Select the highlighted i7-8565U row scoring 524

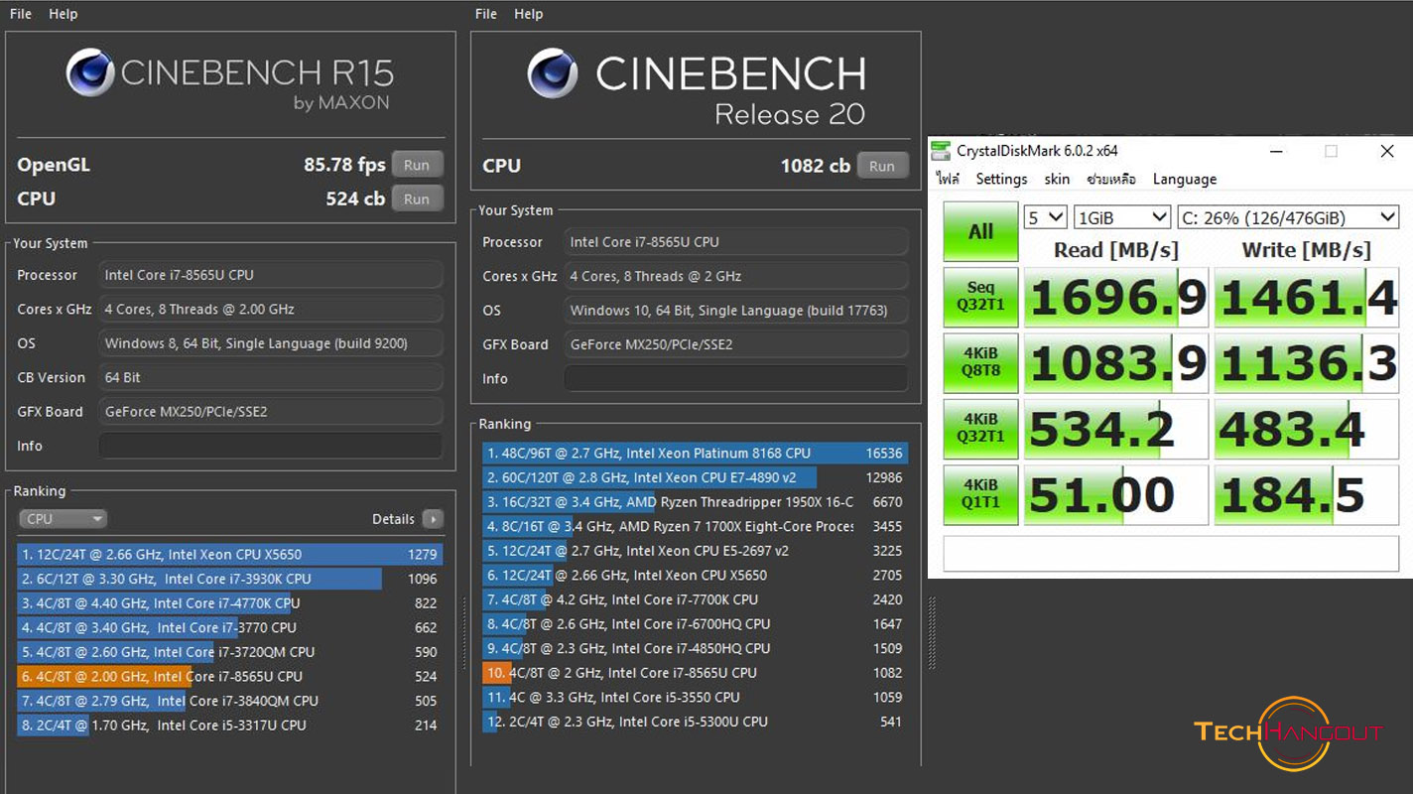(x=230, y=677)
